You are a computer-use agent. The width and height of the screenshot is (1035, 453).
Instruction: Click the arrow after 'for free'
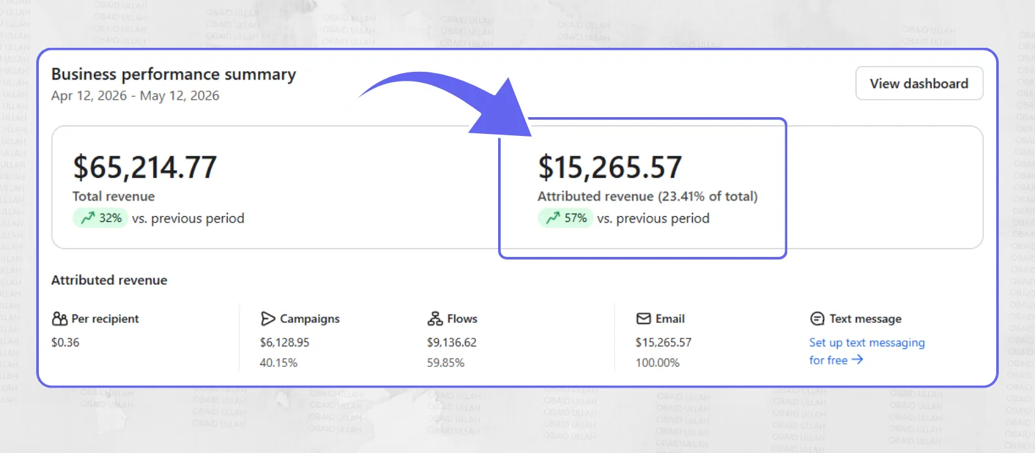pos(857,360)
